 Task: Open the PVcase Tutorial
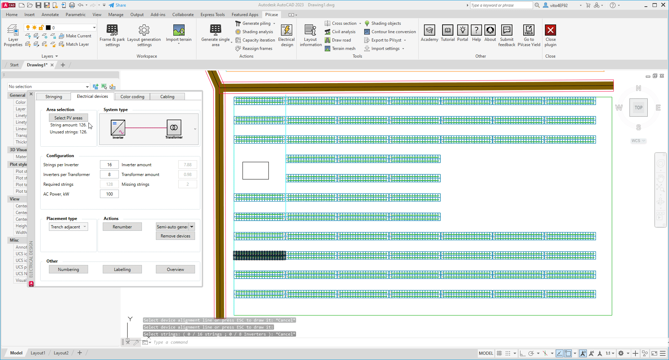(448, 34)
